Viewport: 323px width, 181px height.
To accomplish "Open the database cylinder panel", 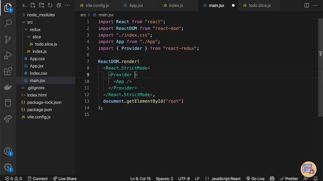I will coord(8,103).
